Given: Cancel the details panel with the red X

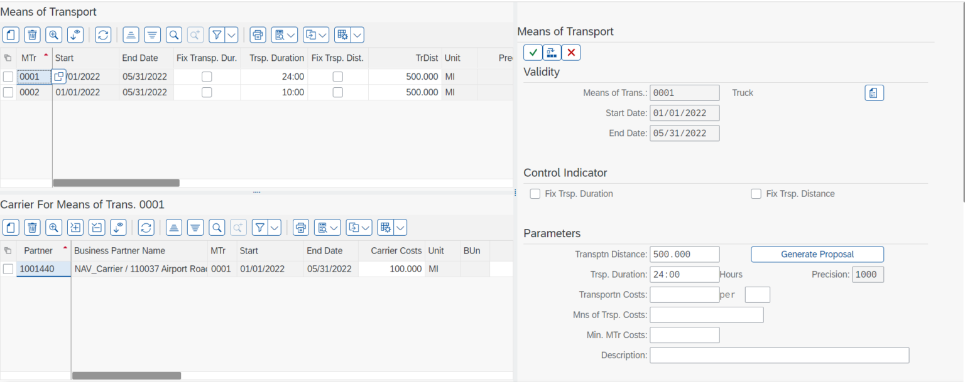Looking at the screenshot, I should 569,52.
